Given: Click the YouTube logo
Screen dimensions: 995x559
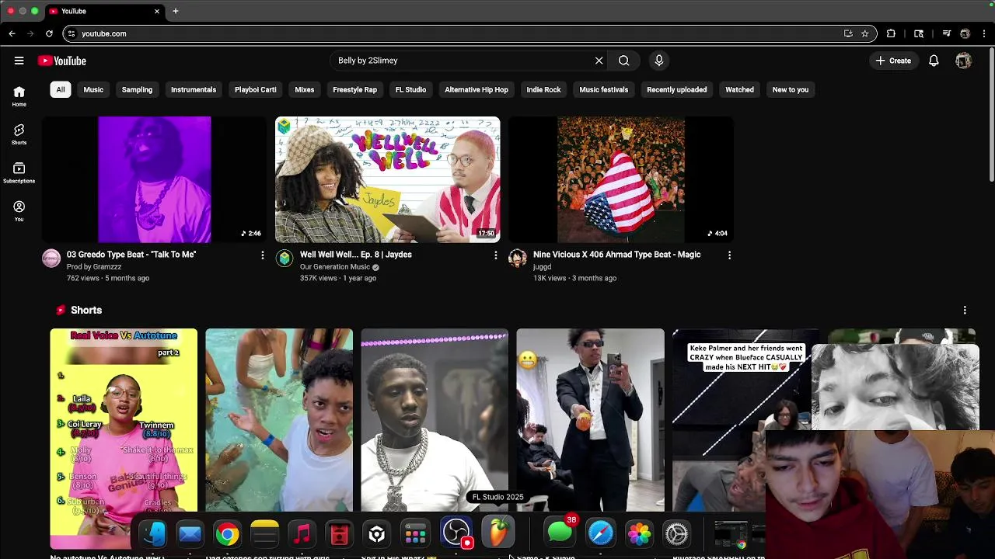Looking at the screenshot, I should point(62,61).
